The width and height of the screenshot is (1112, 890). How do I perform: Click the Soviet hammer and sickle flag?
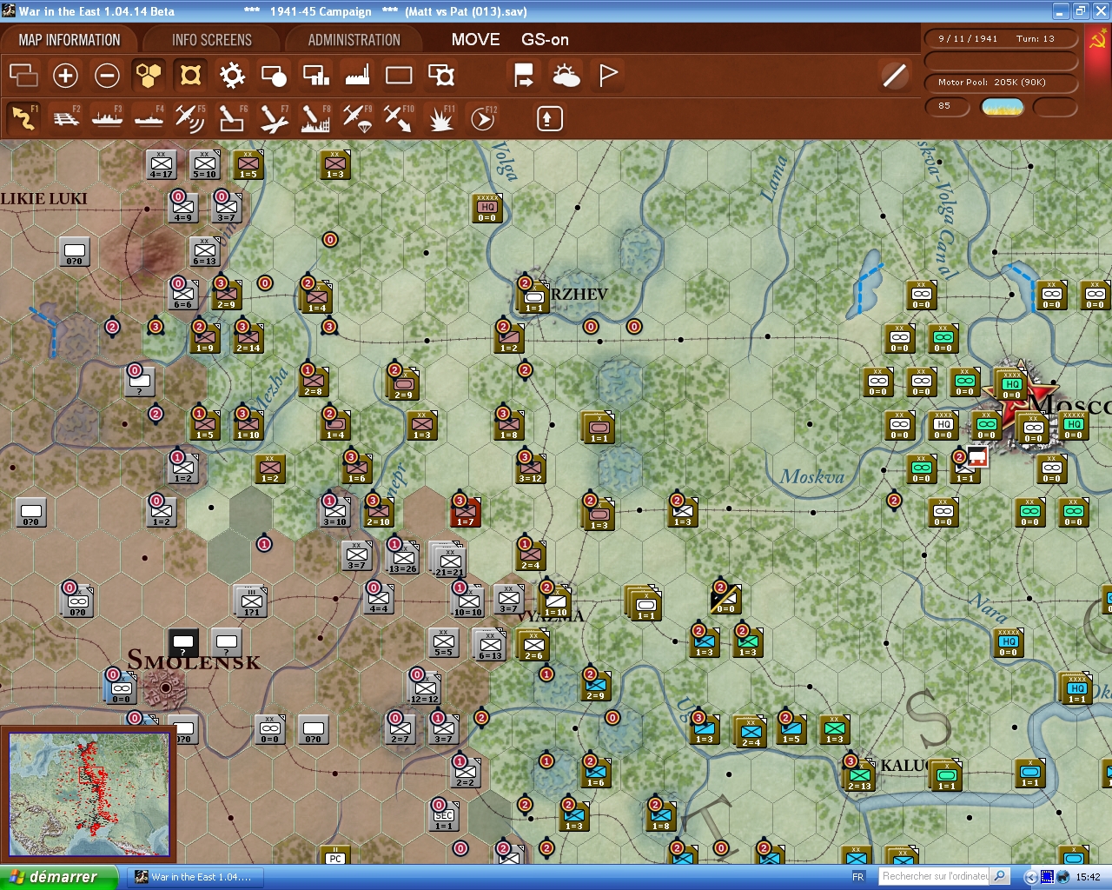(1098, 39)
